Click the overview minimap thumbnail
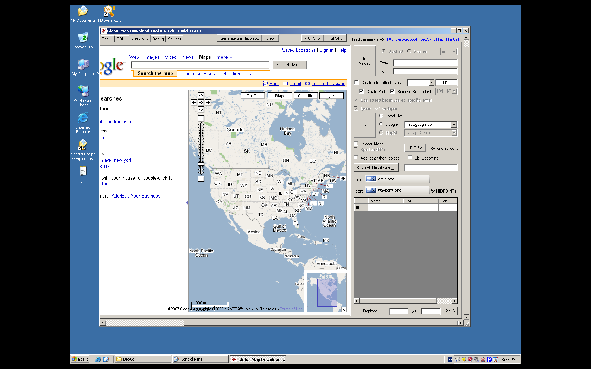The width and height of the screenshot is (591, 369). coord(326,292)
